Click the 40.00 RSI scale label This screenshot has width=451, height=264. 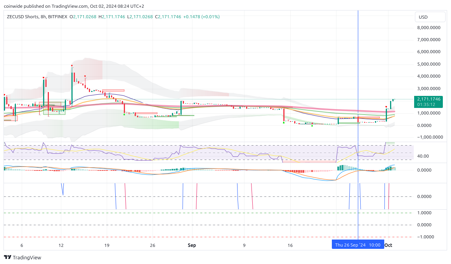pyautogui.click(x=423, y=156)
